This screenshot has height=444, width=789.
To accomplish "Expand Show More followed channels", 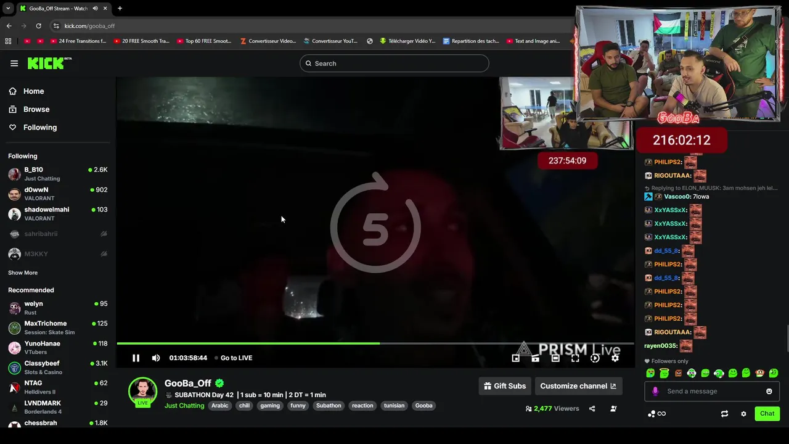I will 23,273.
